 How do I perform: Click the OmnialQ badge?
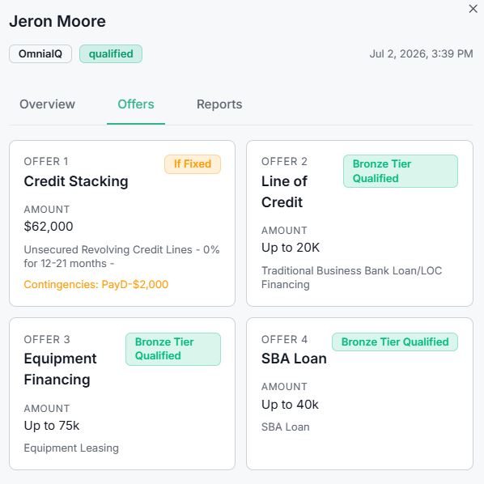coord(40,54)
